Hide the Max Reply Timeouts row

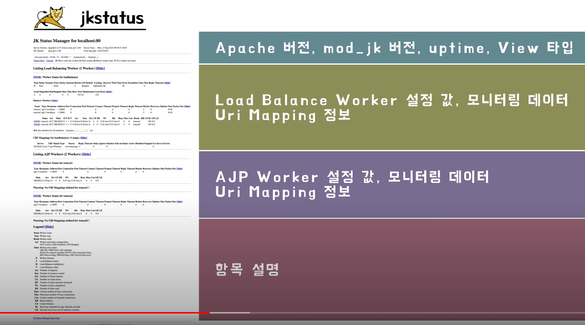pos(167,83)
